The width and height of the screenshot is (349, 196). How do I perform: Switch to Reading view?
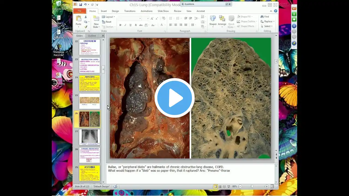[224, 186]
